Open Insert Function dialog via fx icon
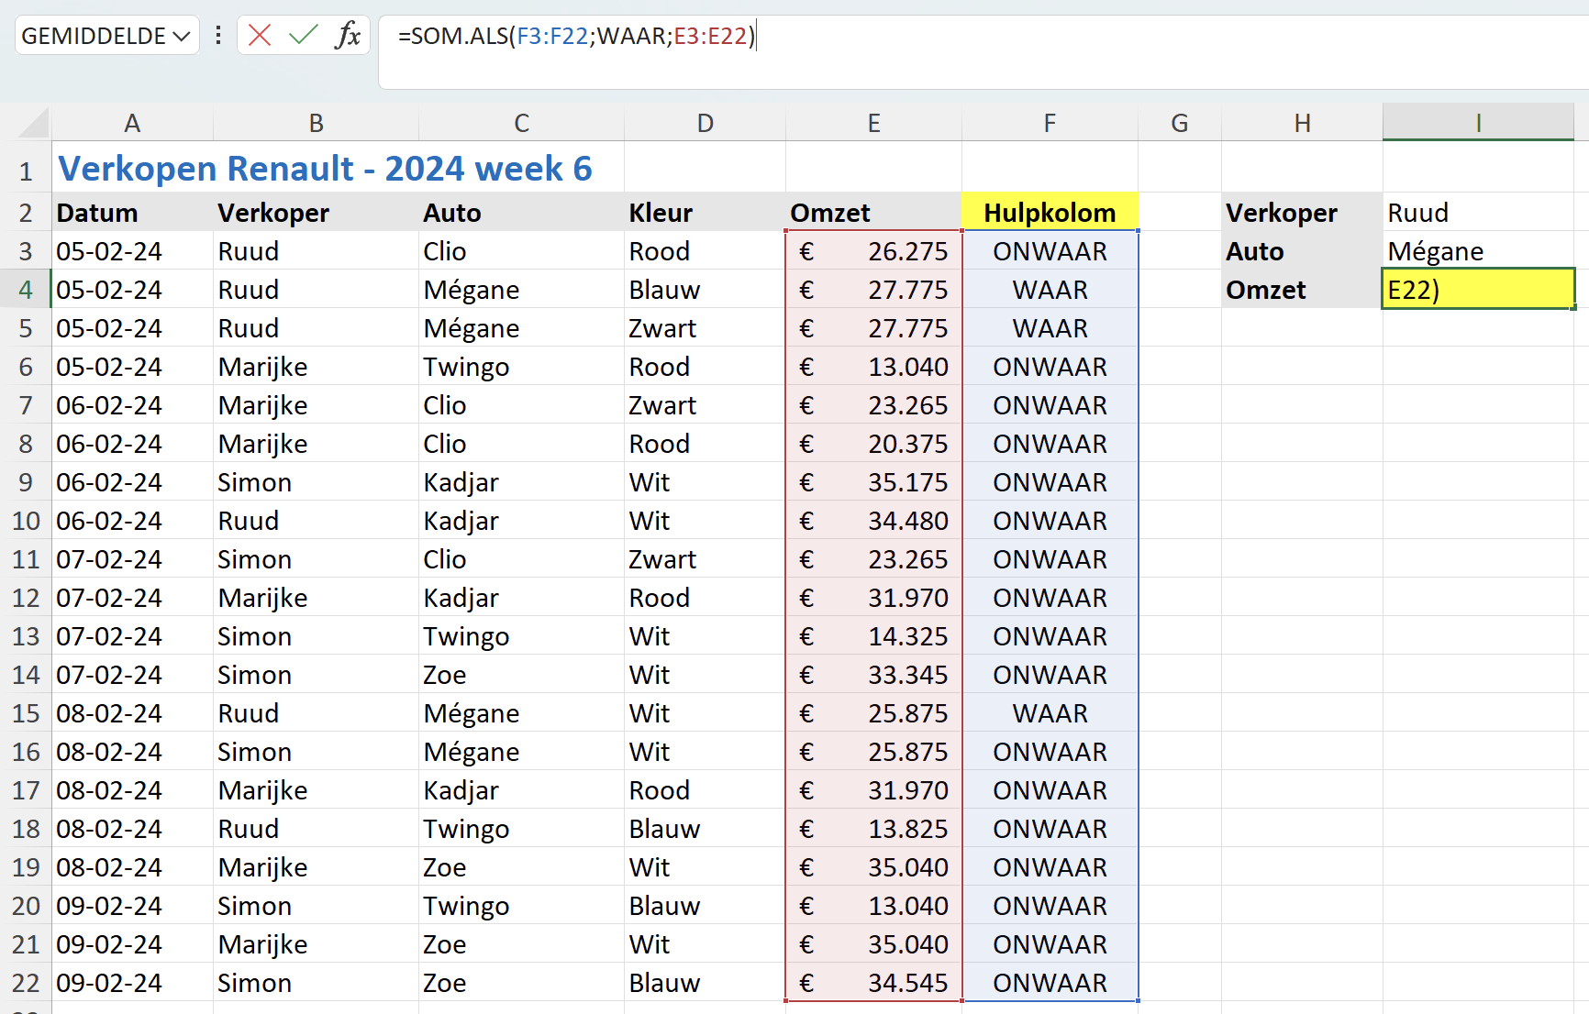Image resolution: width=1589 pixels, height=1014 pixels. point(348,36)
